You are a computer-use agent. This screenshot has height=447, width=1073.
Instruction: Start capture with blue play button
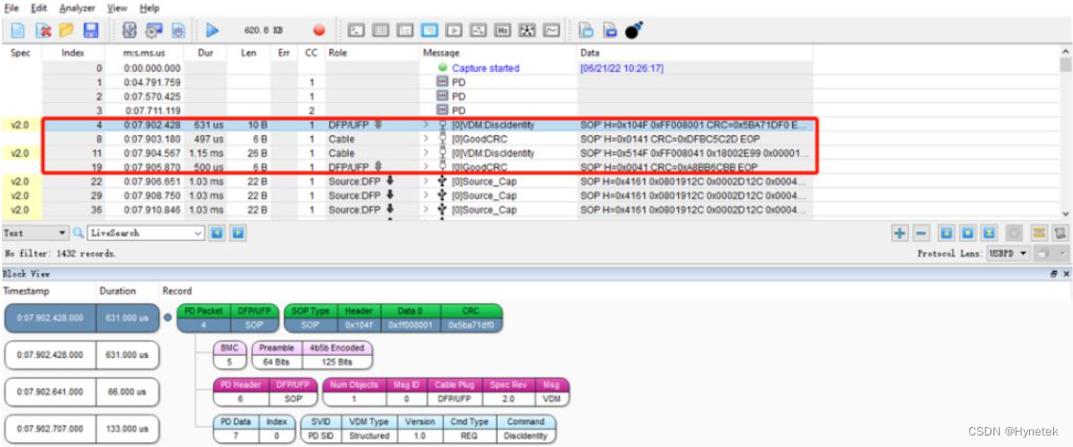[212, 30]
